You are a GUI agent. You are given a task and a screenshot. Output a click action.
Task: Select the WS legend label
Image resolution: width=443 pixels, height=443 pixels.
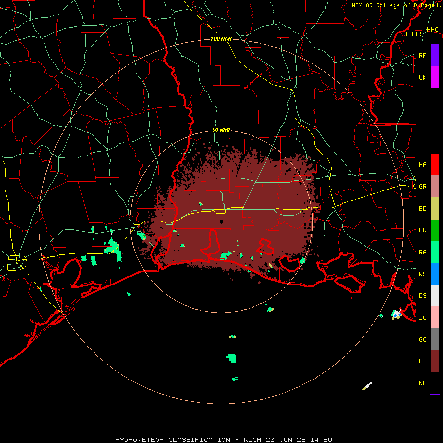[x=422, y=274]
